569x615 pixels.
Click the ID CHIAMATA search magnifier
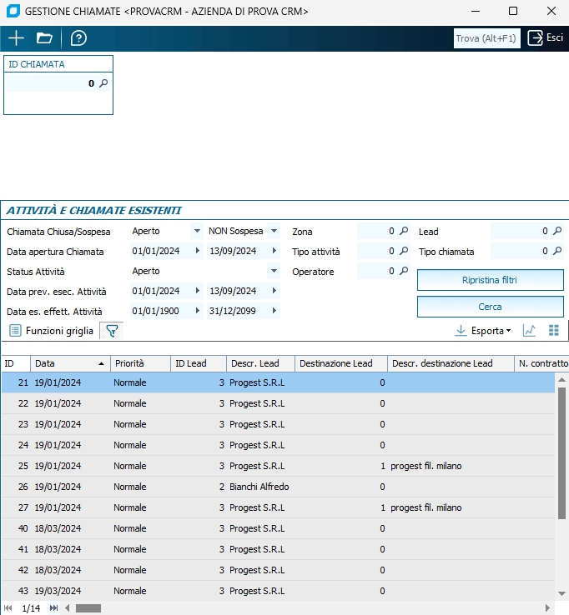pyautogui.click(x=103, y=83)
